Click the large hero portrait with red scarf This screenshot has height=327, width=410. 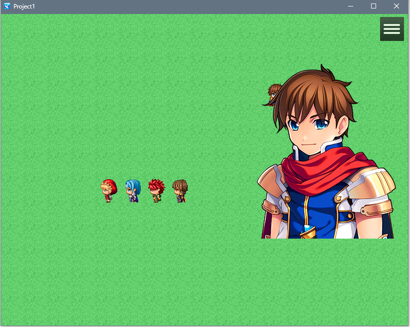(x=327, y=152)
